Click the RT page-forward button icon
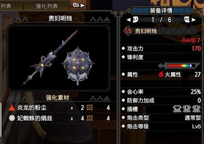 pos(187,20)
